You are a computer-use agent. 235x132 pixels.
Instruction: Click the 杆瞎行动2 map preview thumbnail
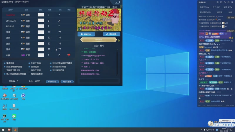point(99,20)
